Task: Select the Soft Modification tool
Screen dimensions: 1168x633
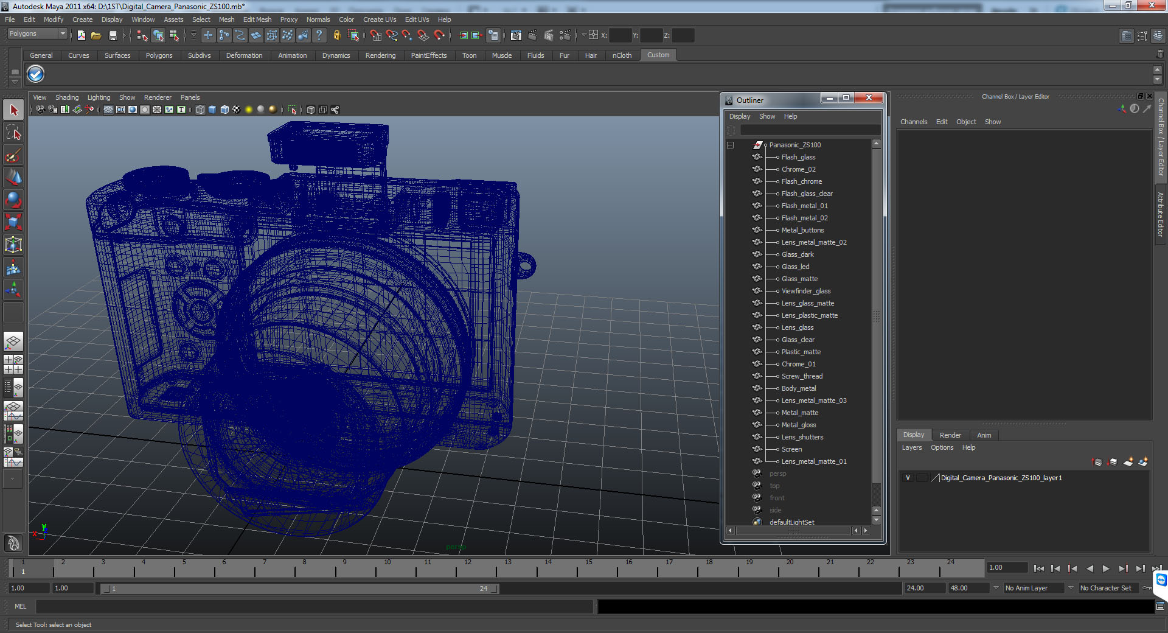Action: pos(13,268)
